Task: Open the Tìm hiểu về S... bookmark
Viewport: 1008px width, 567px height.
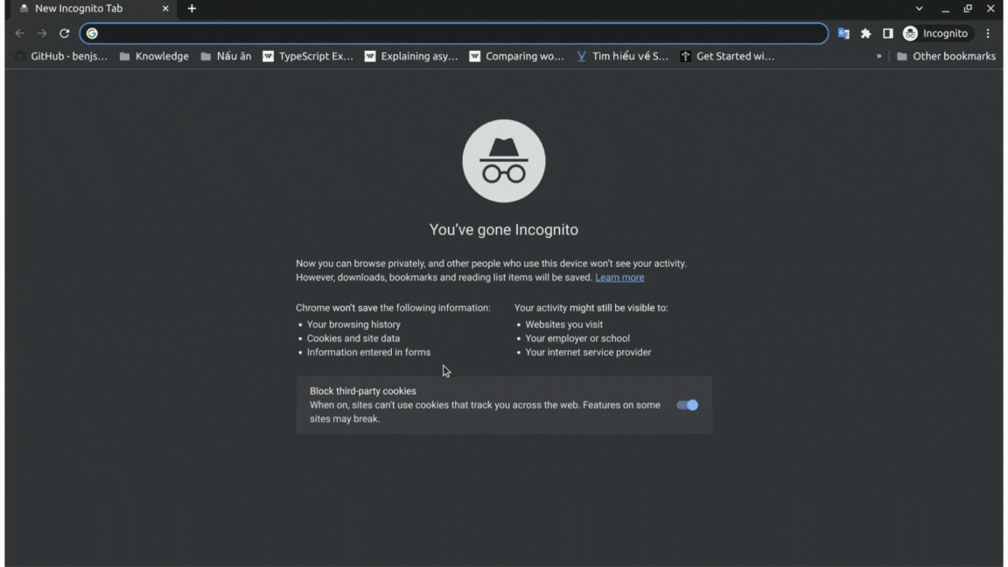Action: click(x=622, y=57)
